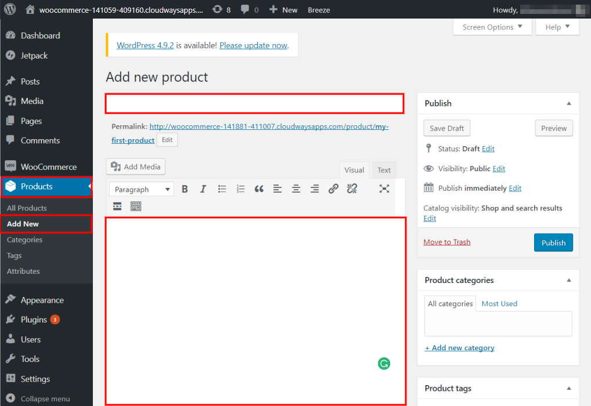Click the Add Media button

pos(136,166)
